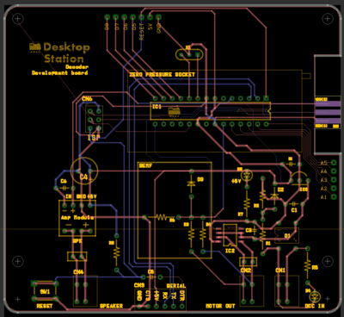Image resolution: width=344 pixels, height=317 pixels.
Task: Click the RX pin label on CN3
Action: pyautogui.click(x=165, y=295)
